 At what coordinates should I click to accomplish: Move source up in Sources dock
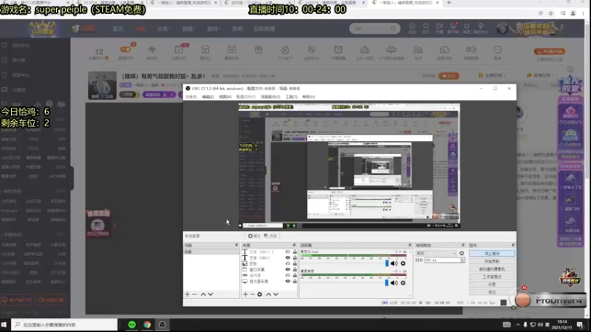click(268, 294)
